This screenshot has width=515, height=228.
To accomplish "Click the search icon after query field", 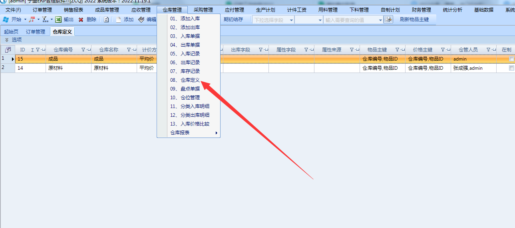I will (388, 20).
